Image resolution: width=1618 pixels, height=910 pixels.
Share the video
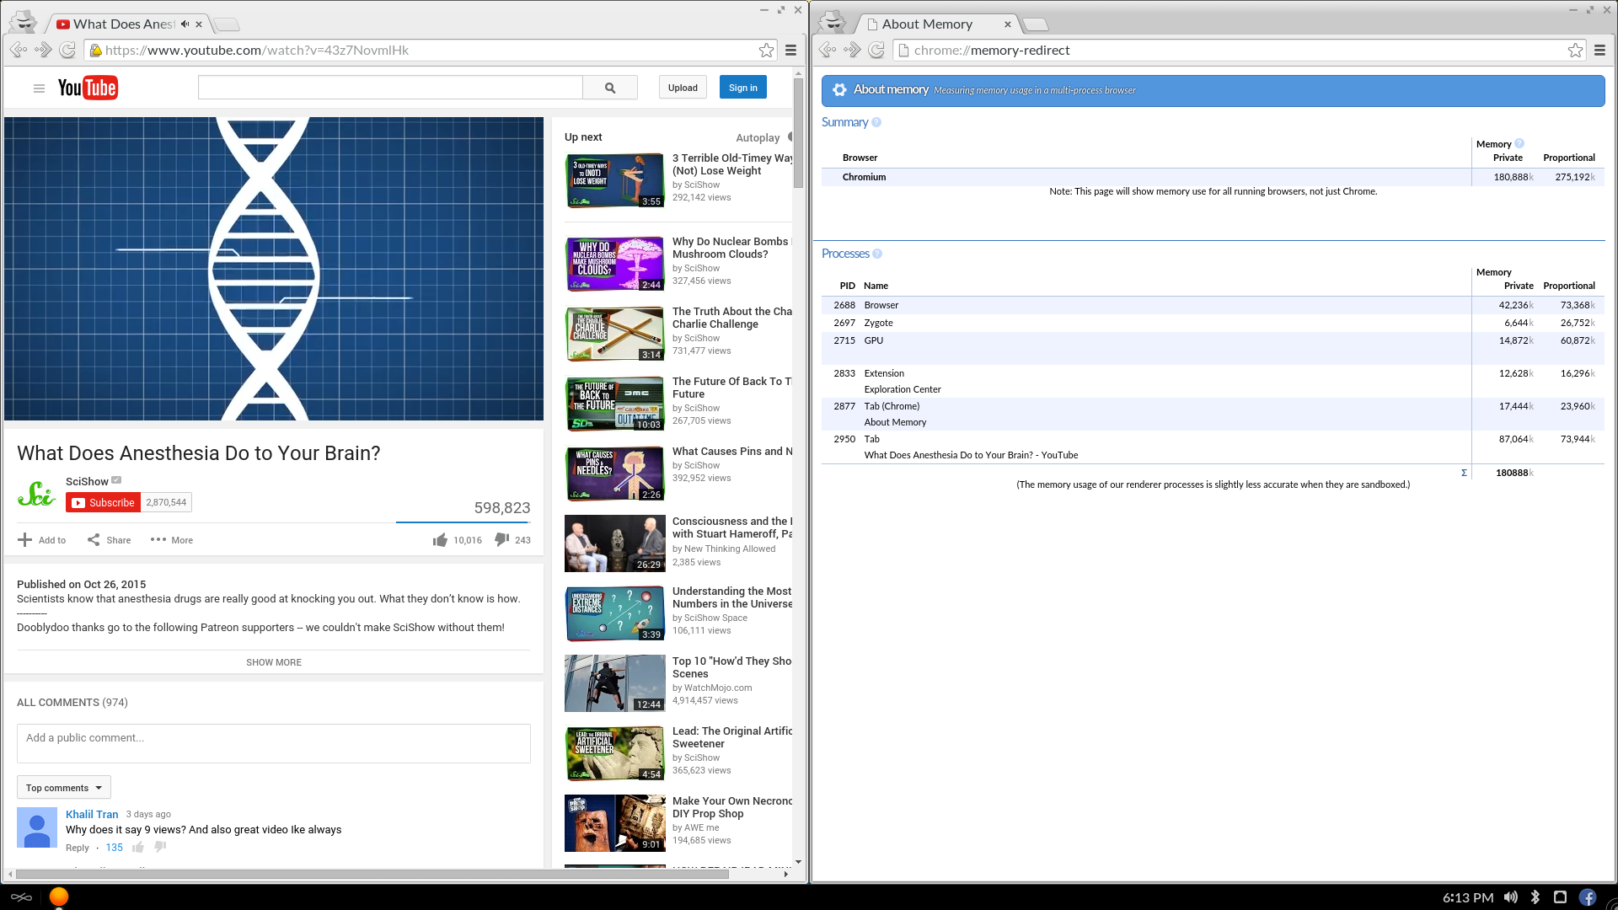[109, 540]
